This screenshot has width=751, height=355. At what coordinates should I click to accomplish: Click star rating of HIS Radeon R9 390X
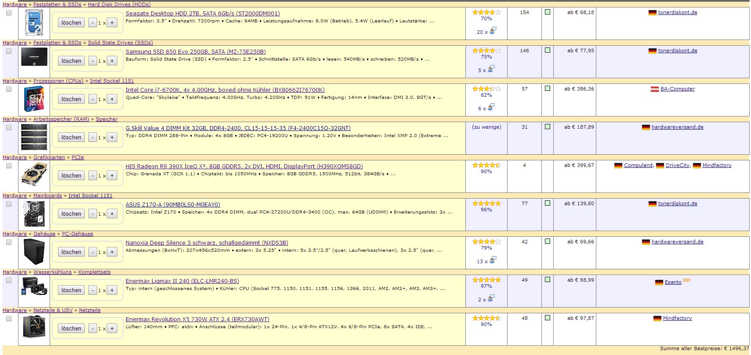tap(486, 165)
